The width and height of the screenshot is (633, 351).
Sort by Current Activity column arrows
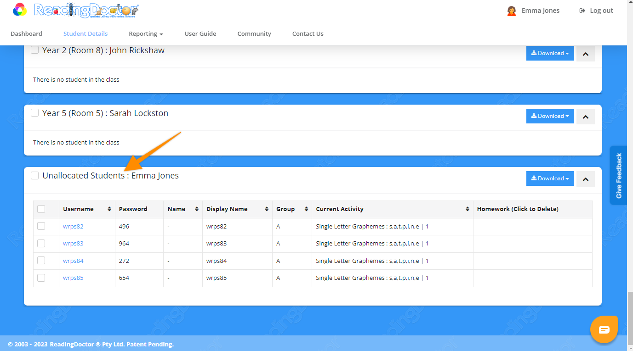(x=468, y=209)
